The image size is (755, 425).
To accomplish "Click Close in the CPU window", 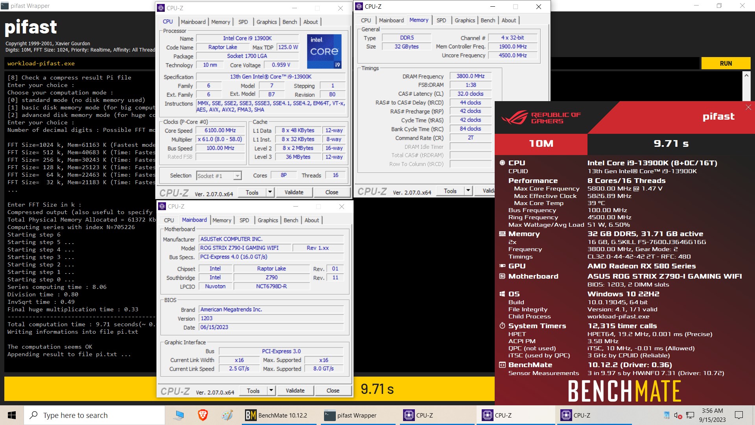I will click(x=331, y=192).
